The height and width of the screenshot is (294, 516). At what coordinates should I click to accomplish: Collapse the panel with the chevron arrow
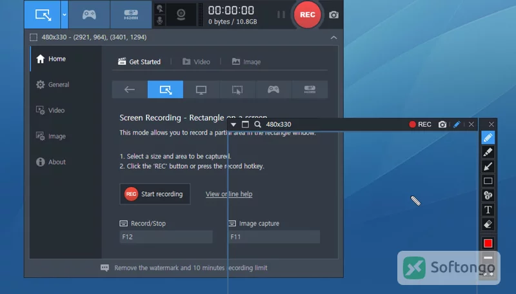[x=333, y=37]
